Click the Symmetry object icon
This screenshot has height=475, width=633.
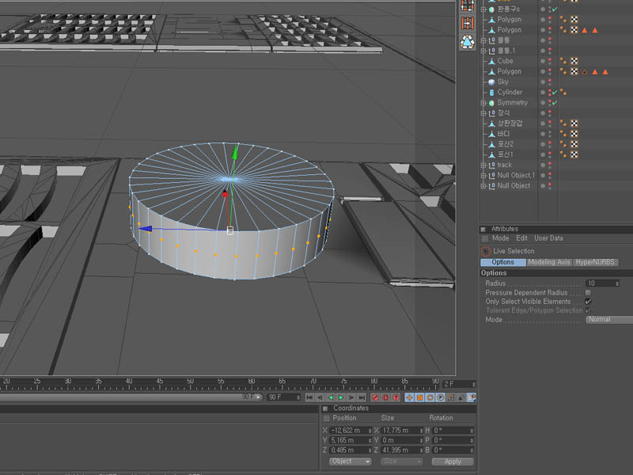[x=491, y=103]
